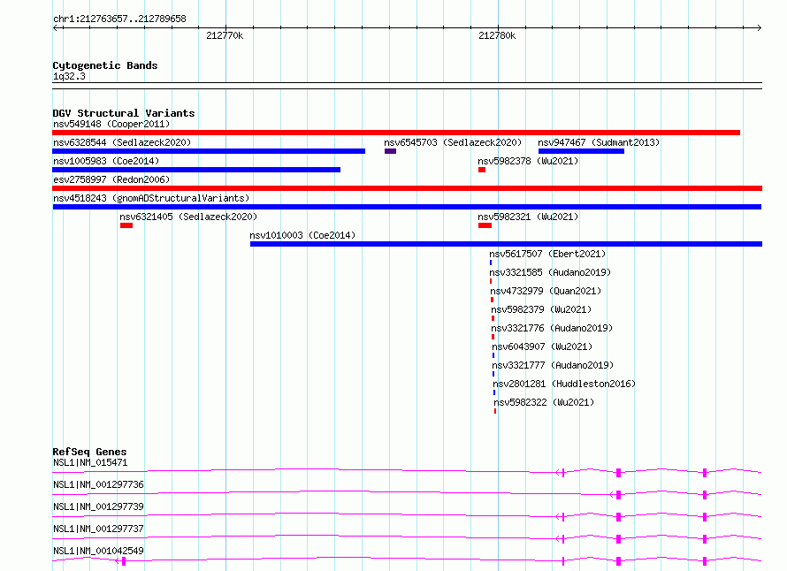
Task: Click the small red nsv5982378 variant block
Action: coord(482,170)
